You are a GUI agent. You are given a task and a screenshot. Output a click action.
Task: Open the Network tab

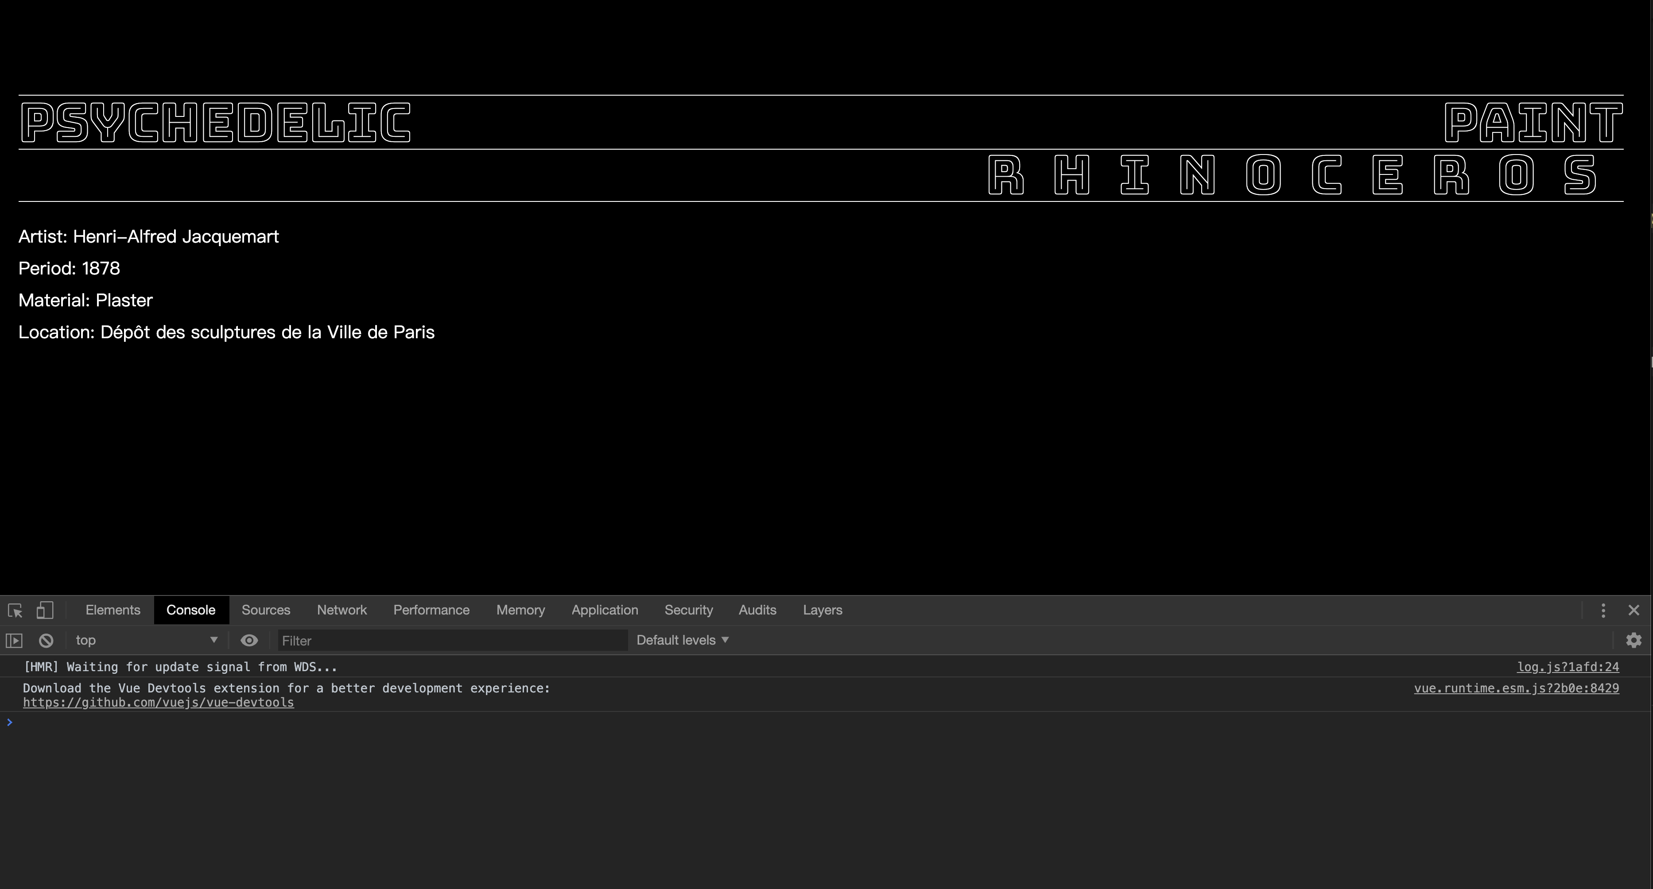point(341,610)
